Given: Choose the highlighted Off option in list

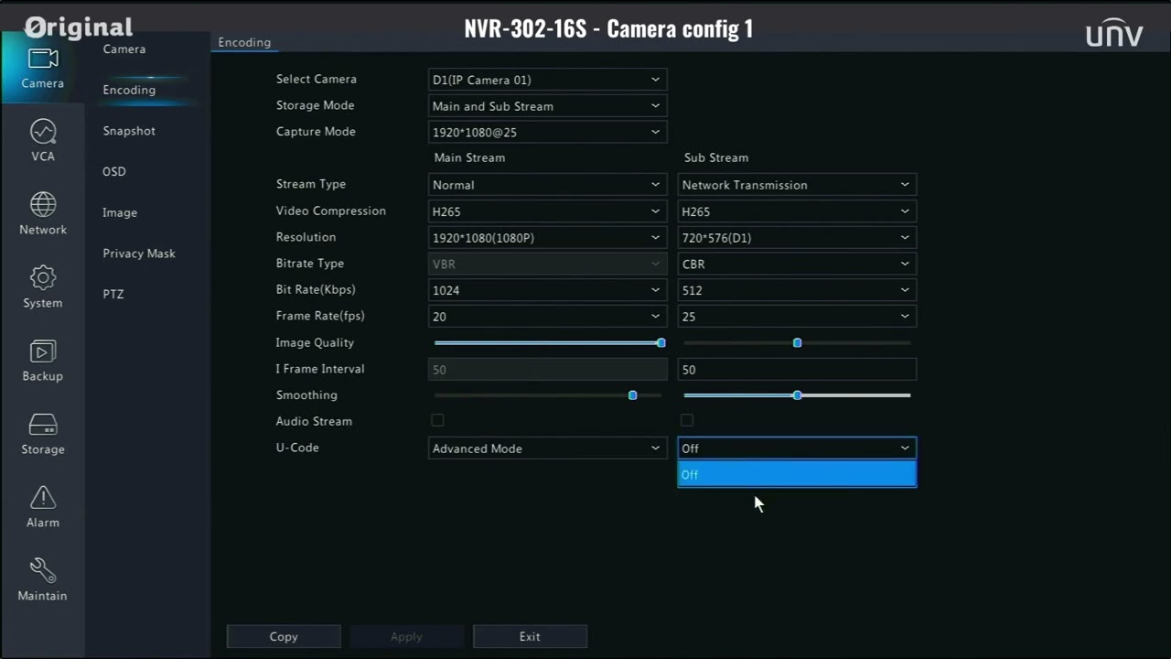Looking at the screenshot, I should [x=797, y=474].
